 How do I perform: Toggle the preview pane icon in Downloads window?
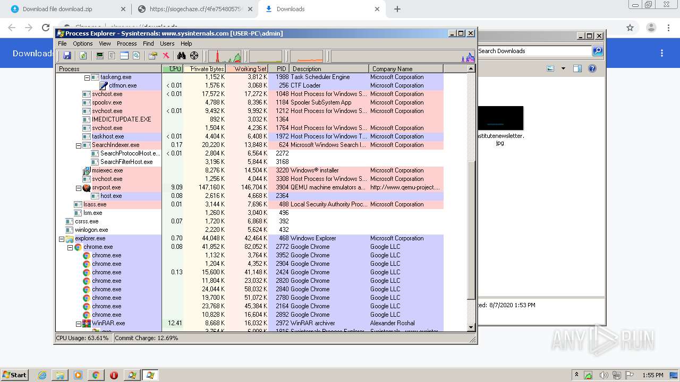(577, 68)
